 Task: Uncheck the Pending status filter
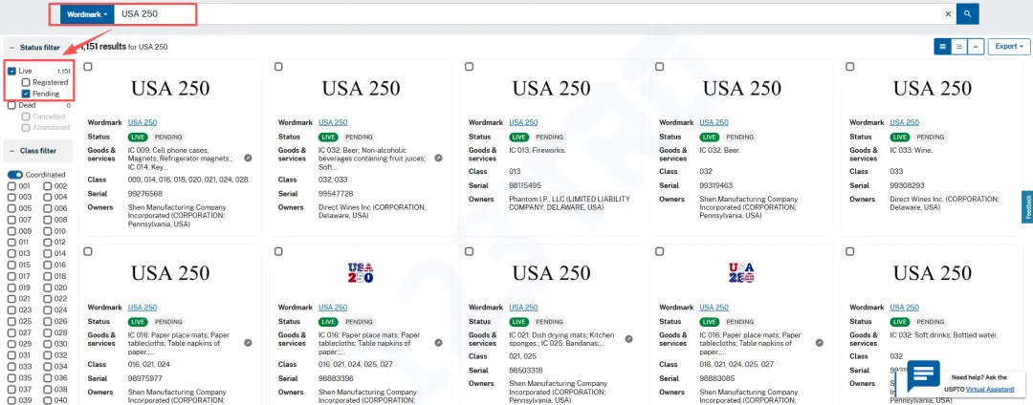[x=26, y=94]
